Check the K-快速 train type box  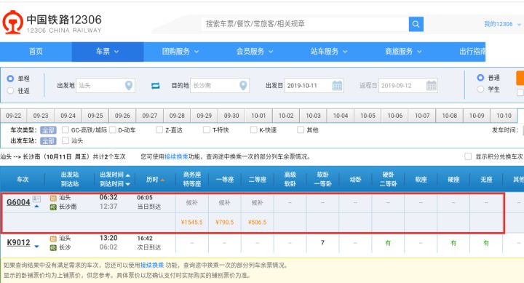tap(254, 129)
